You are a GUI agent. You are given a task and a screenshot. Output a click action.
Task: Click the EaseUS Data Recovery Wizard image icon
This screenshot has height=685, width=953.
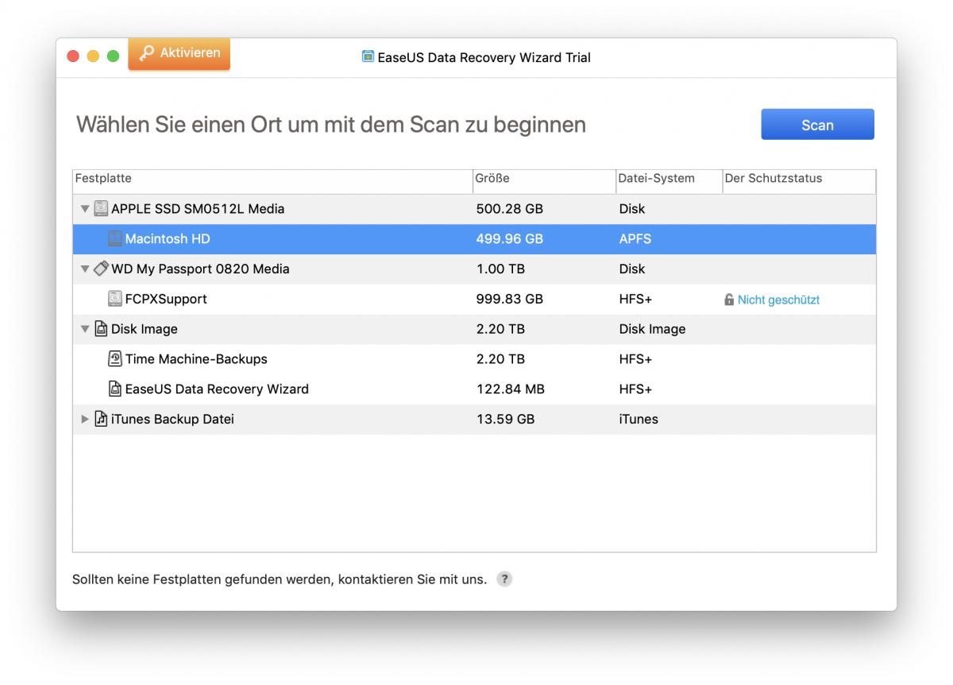(x=115, y=389)
